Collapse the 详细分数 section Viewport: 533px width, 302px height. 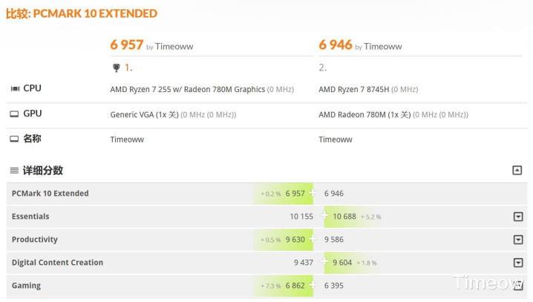coord(517,171)
